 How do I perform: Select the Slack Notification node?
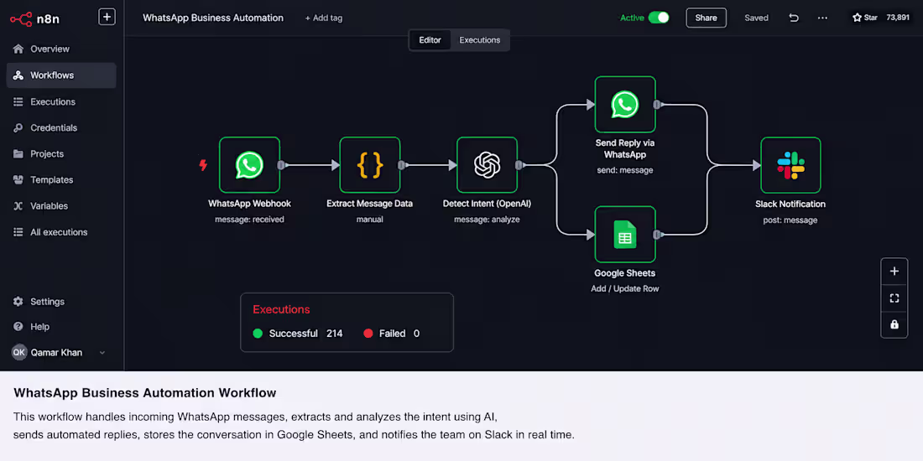pyautogui.click(x=790, y=165)
